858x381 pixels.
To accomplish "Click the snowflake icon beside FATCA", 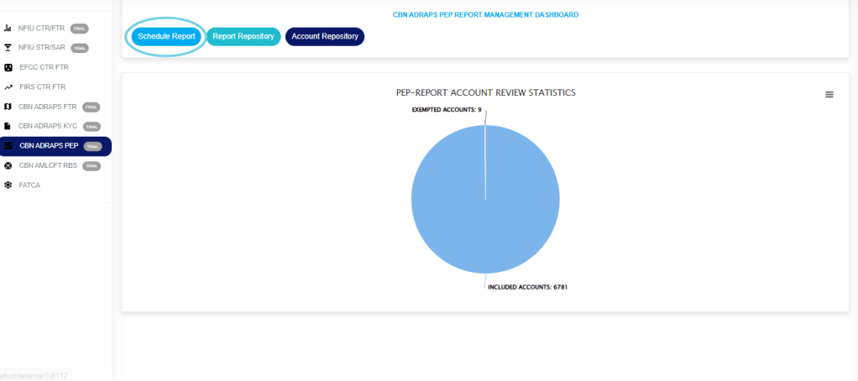I will [x=8, y=185].
